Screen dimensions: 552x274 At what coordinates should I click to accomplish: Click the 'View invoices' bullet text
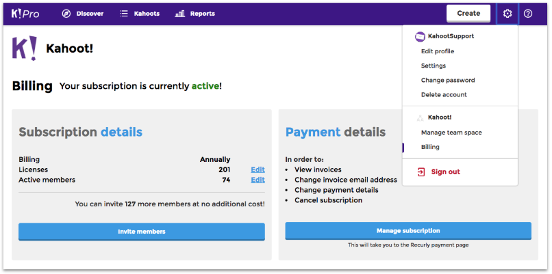pyautogui.click(x=318, y=169)
